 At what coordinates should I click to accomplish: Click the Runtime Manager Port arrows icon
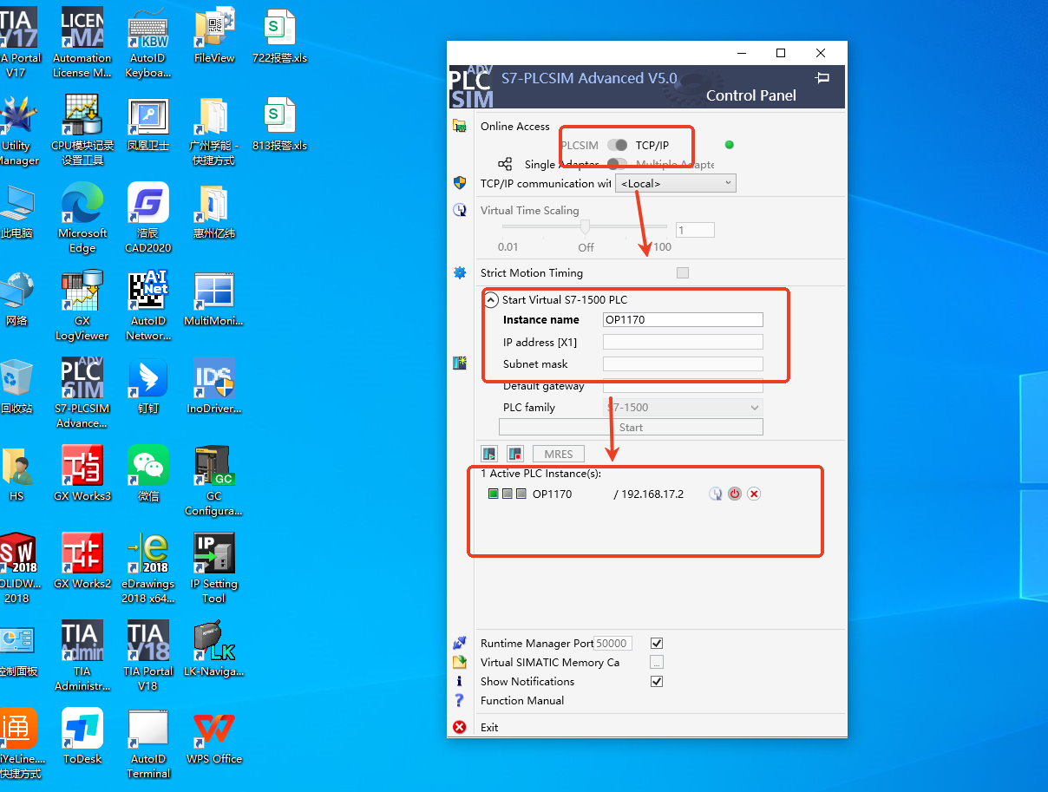click(x=460, y=643)
